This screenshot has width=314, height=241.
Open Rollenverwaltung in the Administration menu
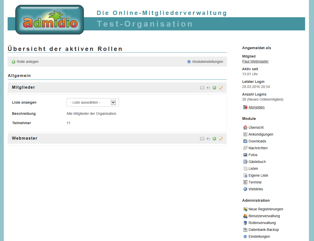point(262,223)
